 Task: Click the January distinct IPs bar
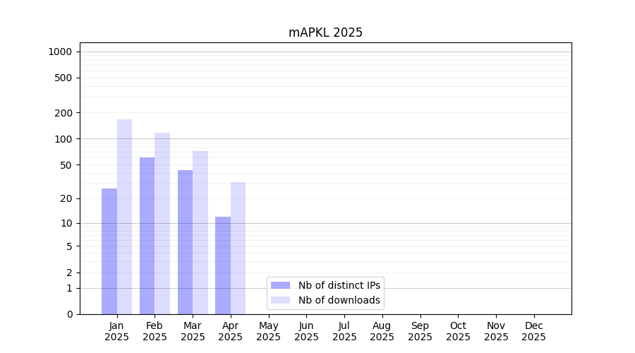coord(109,251)
